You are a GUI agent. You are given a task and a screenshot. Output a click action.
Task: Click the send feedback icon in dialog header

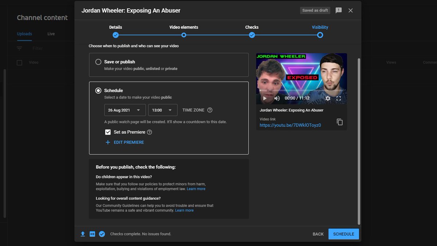pos(339,11)
